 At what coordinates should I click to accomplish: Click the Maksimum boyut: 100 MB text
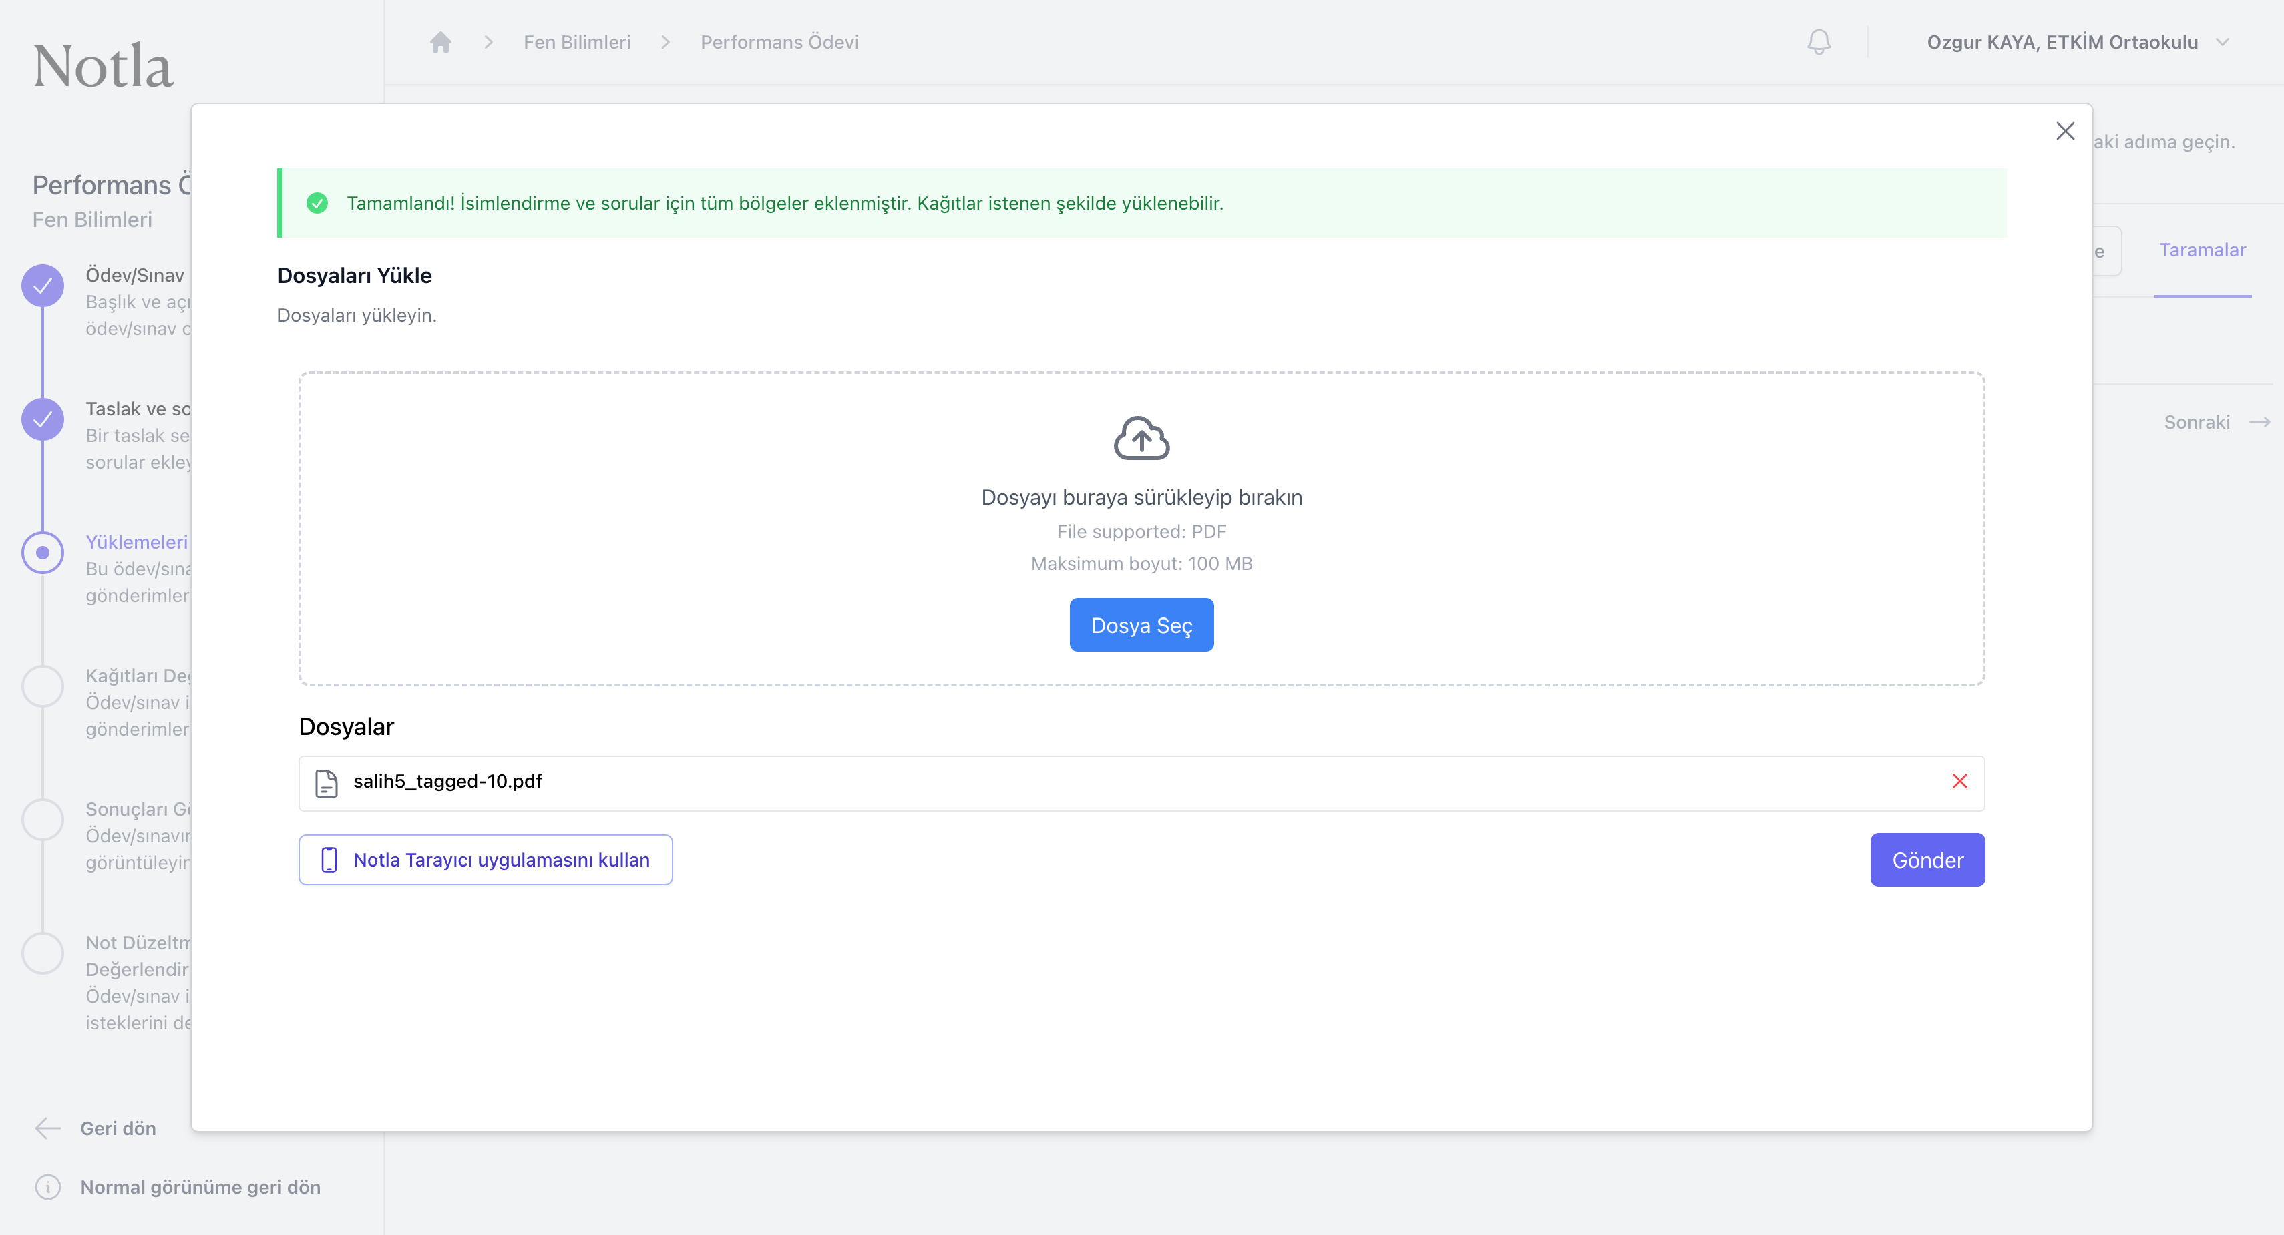1141,564
